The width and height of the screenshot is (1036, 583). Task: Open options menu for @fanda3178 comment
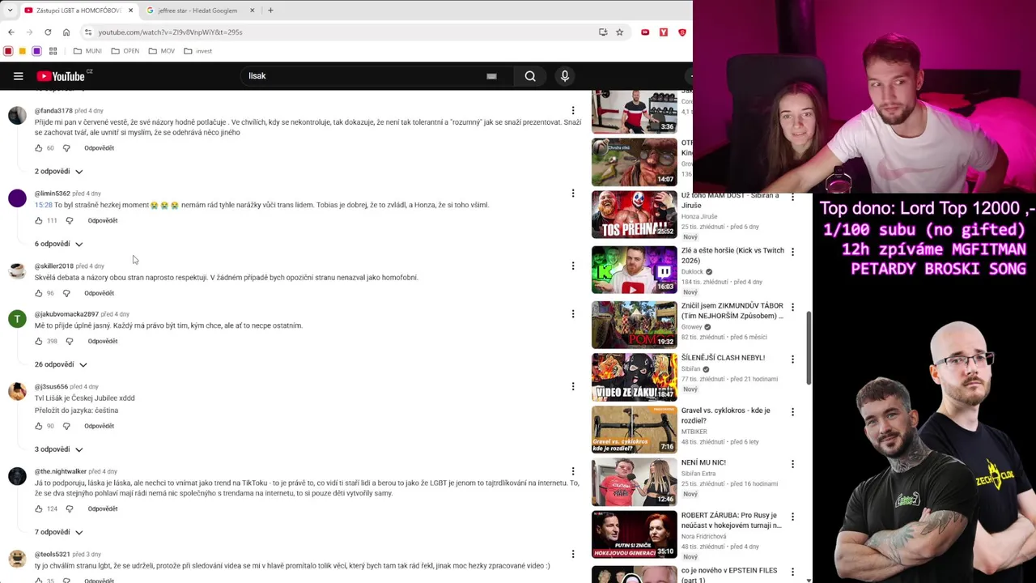pos(573,111)
